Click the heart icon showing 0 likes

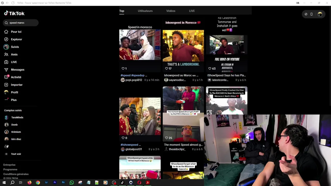pyautogui.click(x=123, y=138)
